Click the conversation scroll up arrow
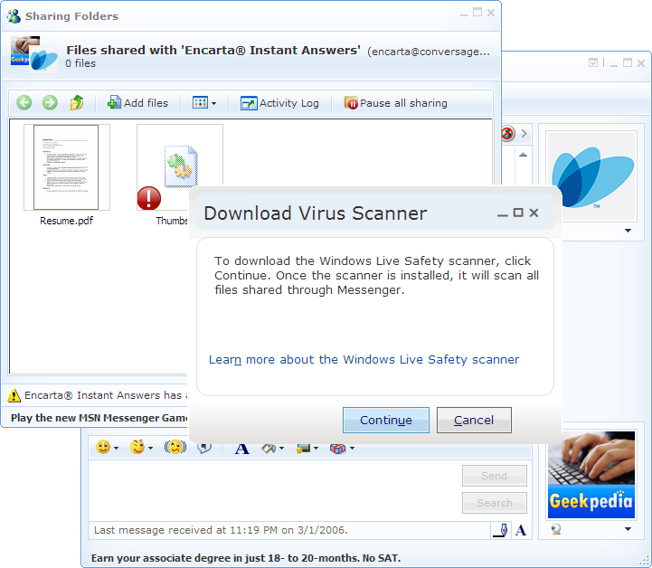This screenshot has width=652, height=568. coord(523,155)
